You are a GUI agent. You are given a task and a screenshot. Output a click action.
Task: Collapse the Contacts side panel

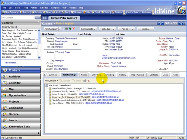pyautogui.click(x=38, y=22)
